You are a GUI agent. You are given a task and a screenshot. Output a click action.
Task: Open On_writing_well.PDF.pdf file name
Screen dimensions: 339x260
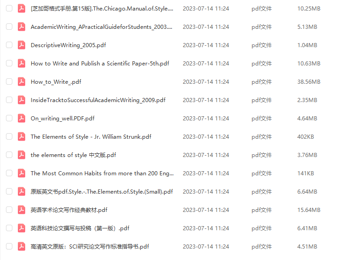pyautogui.click(x=62, y=119)
